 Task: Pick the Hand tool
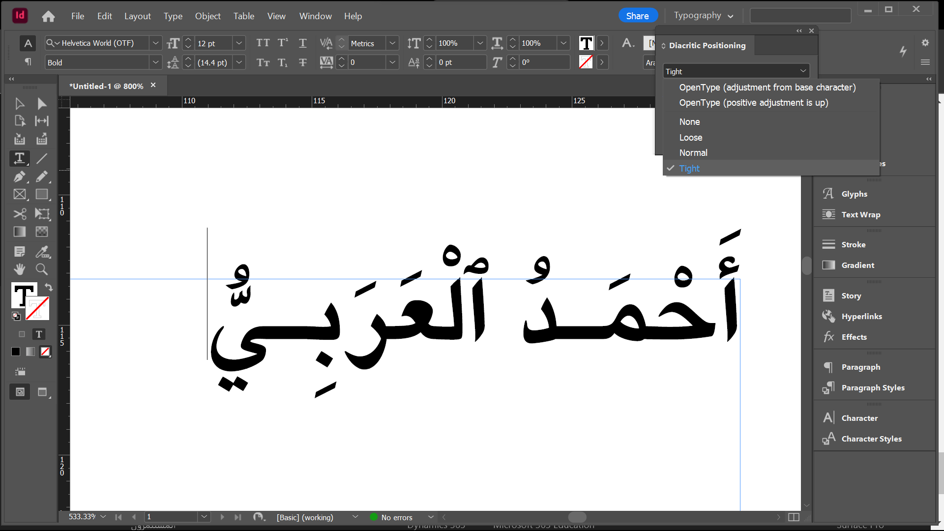coord(19,269)
